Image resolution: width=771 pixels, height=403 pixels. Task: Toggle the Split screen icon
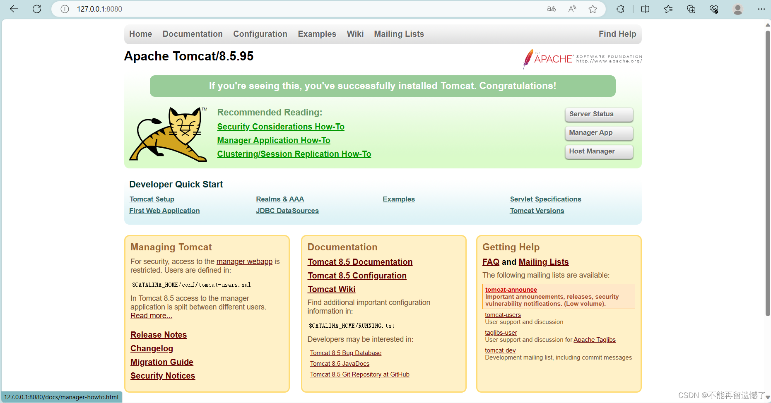pyautogui.click(x=645, y=9)
